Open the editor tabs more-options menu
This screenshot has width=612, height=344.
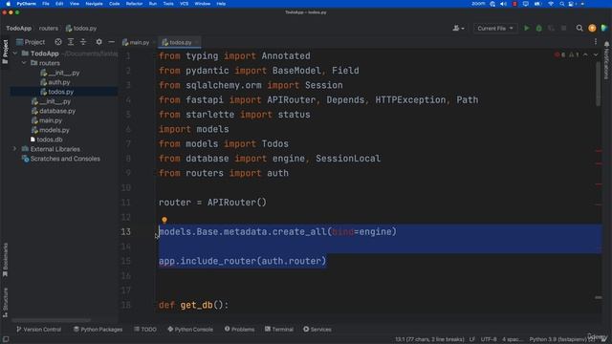tap(596, 42)
